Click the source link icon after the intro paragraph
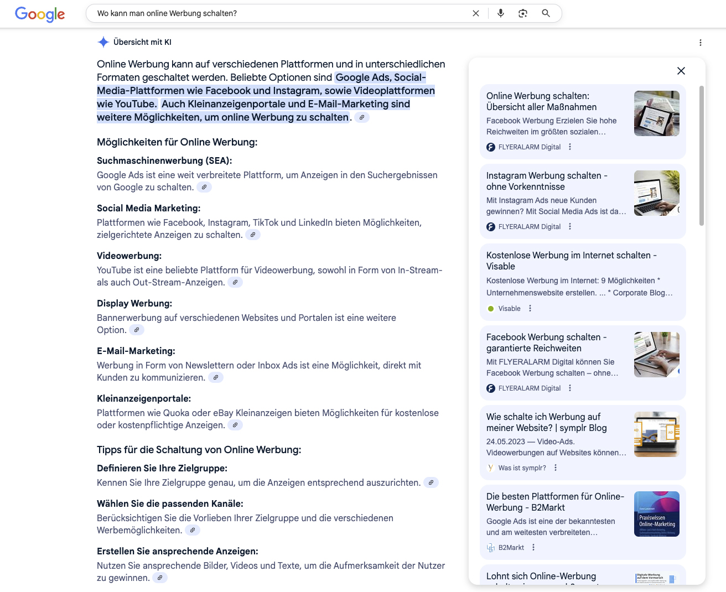This screenshot has height=592, width=726. pos(362,117)
